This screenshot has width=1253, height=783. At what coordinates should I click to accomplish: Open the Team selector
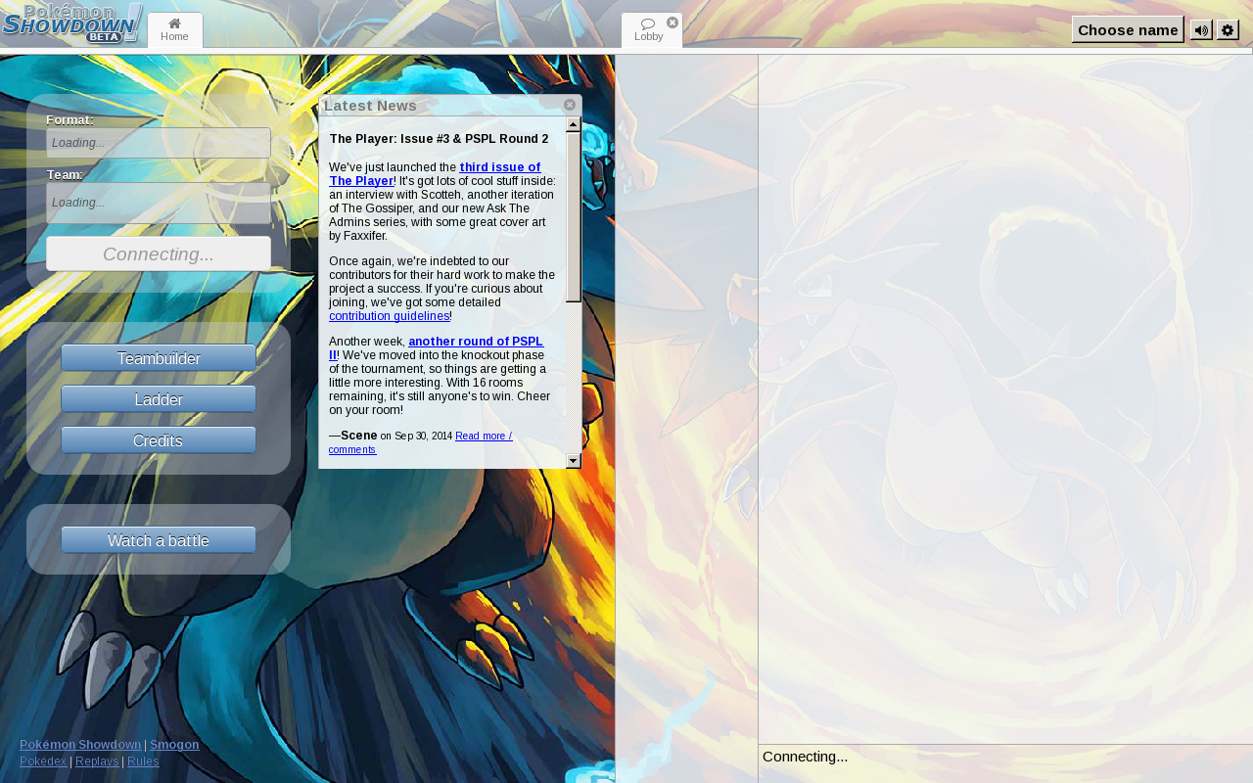[159, 203]
